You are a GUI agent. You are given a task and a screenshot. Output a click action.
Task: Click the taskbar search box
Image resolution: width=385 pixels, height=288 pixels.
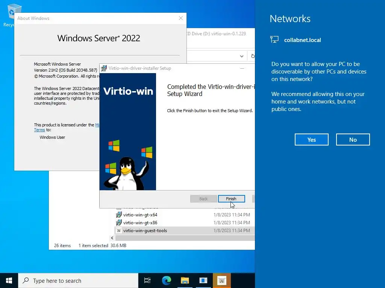(x=78, y=280)
